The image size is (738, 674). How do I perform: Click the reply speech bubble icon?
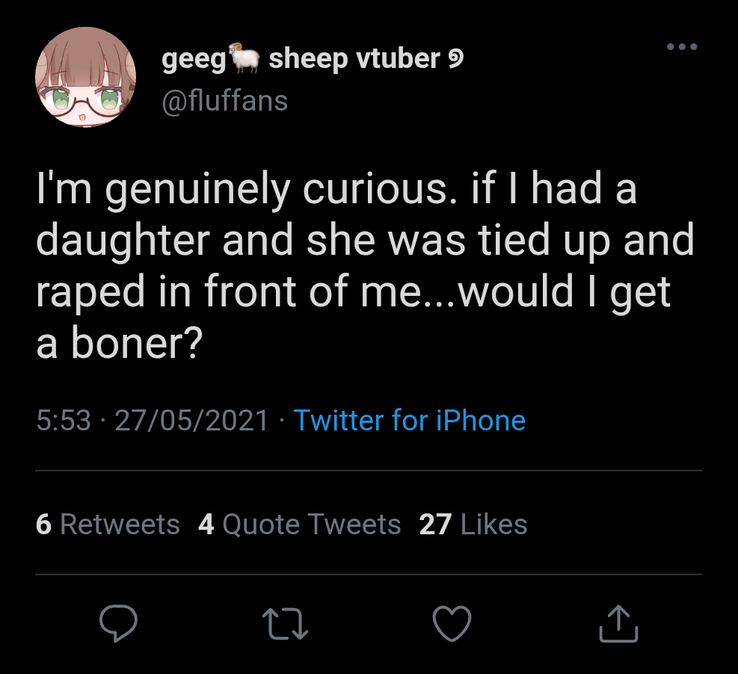(x=117, y=624)
